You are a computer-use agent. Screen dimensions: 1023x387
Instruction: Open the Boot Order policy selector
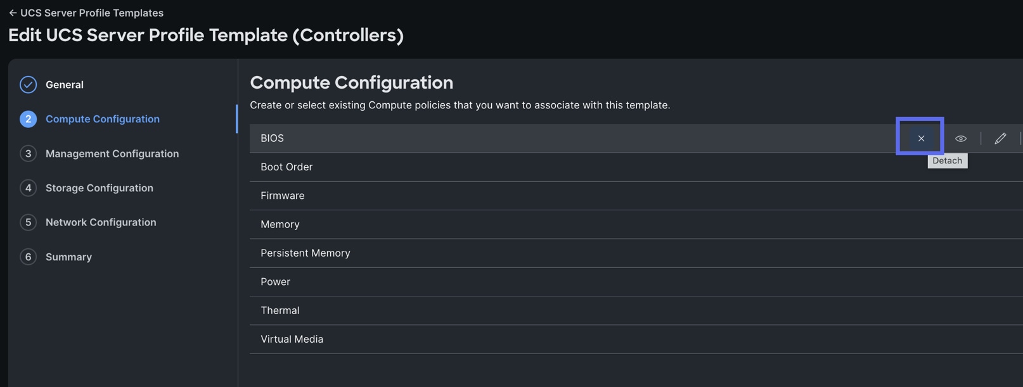[x=444, y=166]
